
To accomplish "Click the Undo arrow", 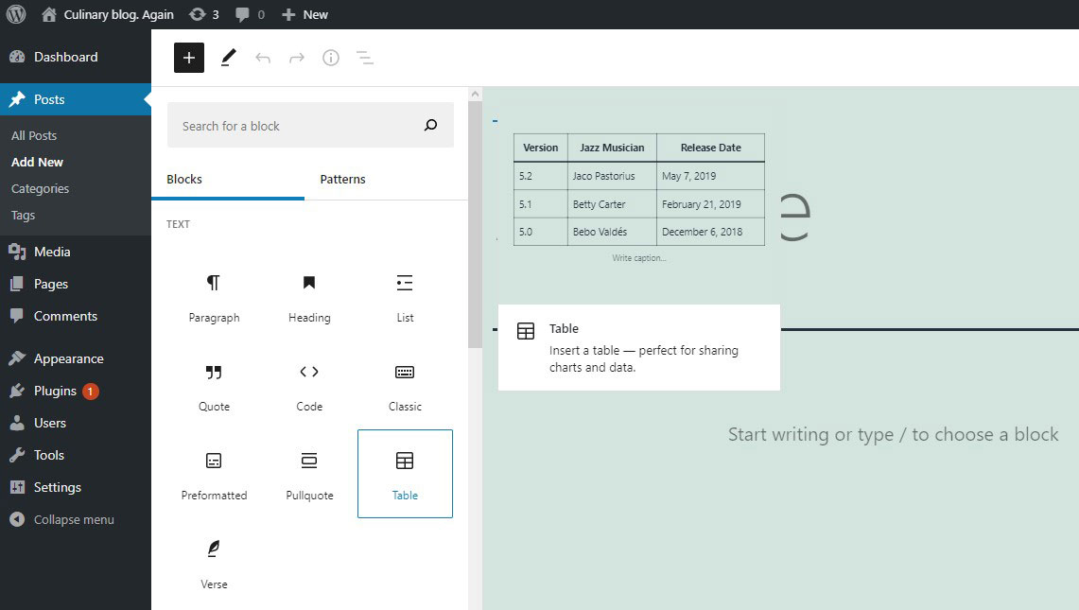I will point(263,58).
